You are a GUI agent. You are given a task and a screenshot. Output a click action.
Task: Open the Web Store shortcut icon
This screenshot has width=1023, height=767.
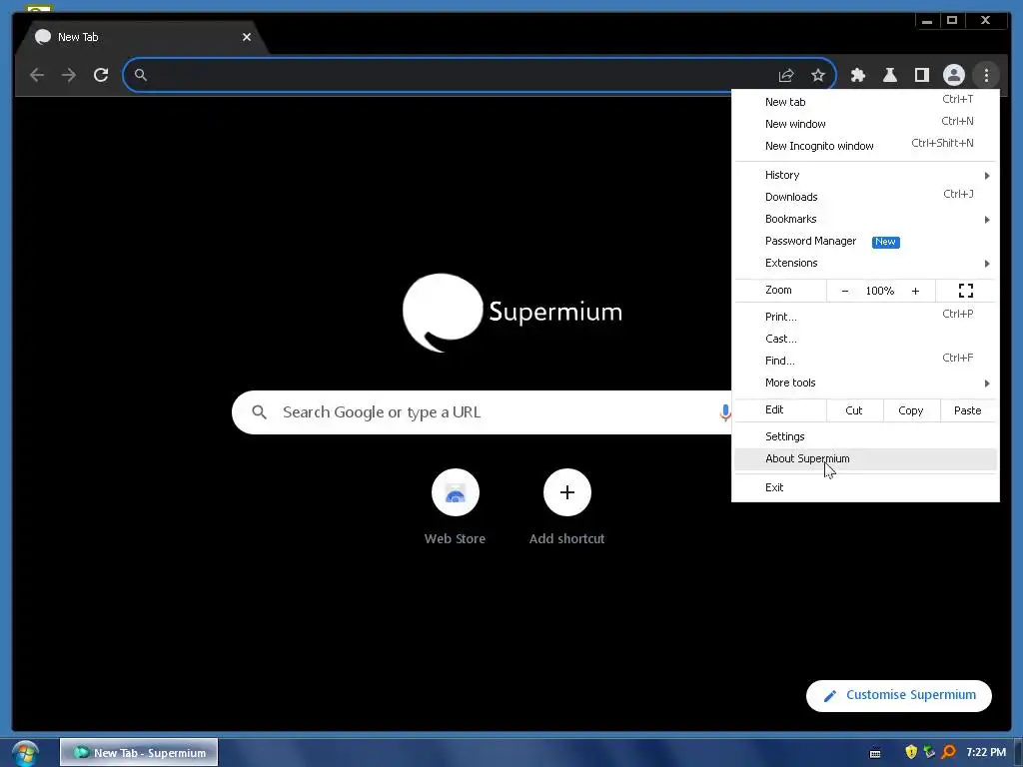pyautogui.click(x=456, y=492)
